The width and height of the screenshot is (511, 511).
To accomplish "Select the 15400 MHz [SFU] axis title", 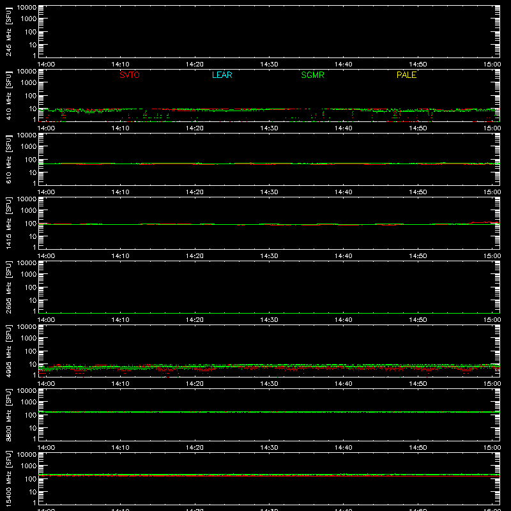I will 8,478.
